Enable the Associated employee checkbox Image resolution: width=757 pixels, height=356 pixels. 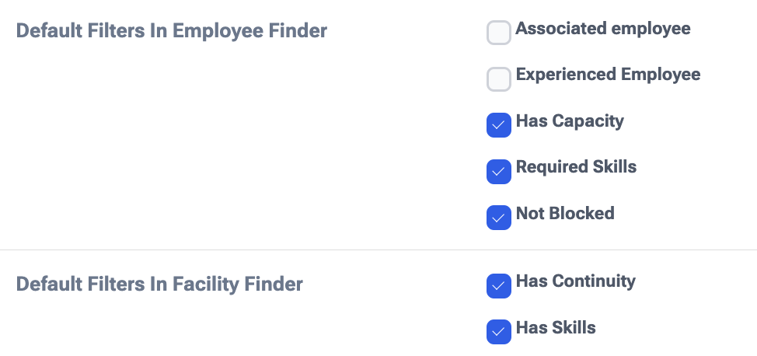click(x=498, y=33)
